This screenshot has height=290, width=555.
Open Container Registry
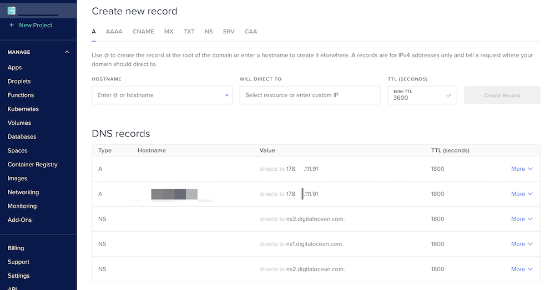[33, 165]
